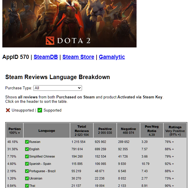
Task: Sort table by Total Reviews header
Action: (82, 130)
